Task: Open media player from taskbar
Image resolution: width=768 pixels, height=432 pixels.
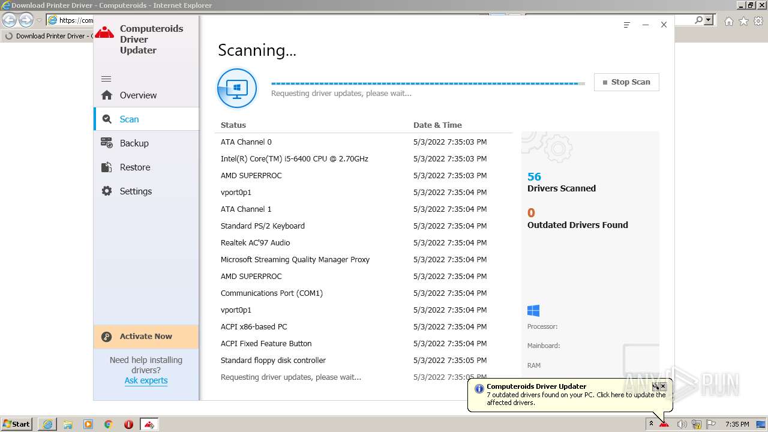Action: pos(88,424)
